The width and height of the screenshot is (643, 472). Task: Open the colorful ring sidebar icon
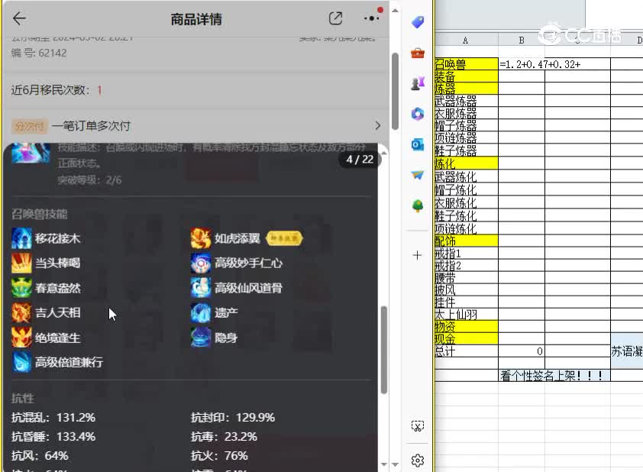(x=417, y=114)
